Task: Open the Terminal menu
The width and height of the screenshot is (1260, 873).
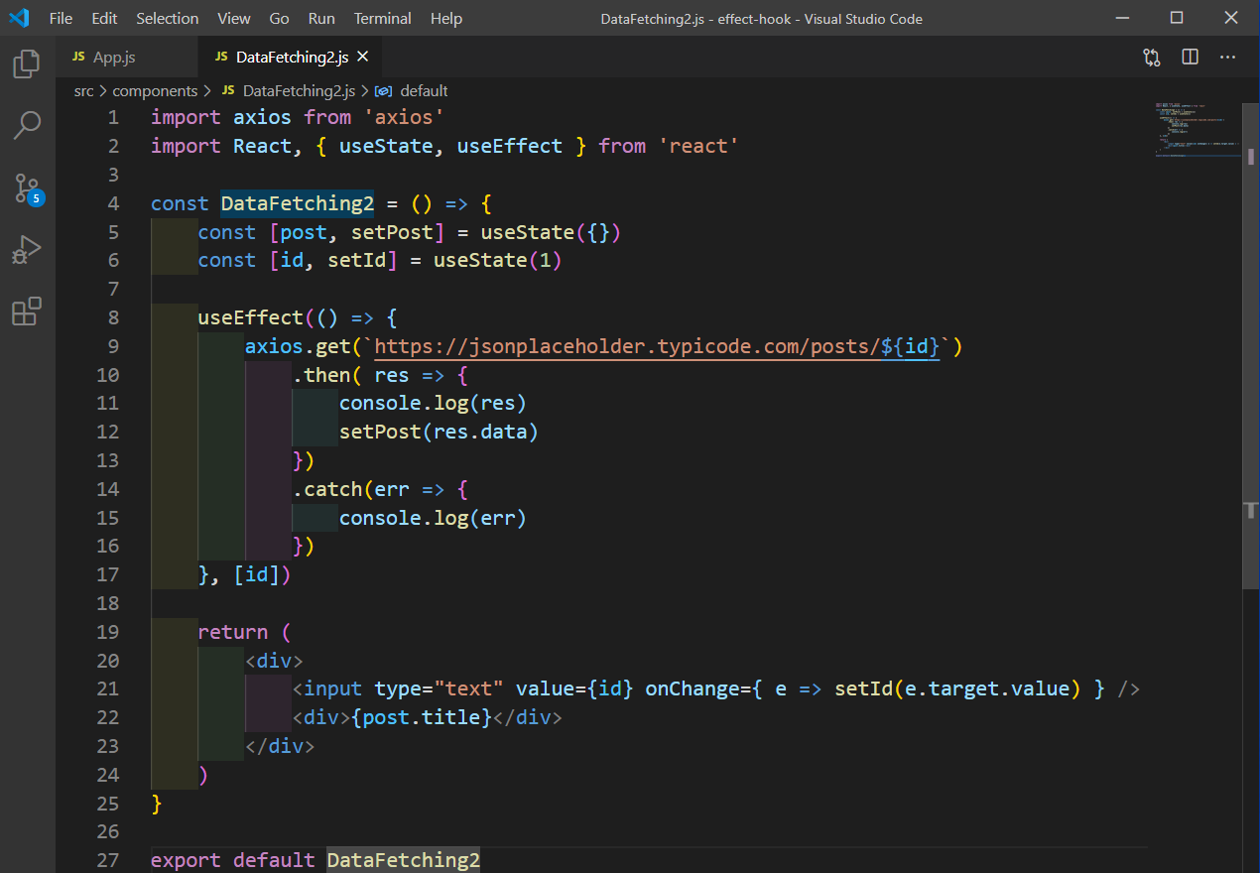Action: [383, 18]
